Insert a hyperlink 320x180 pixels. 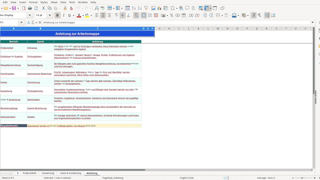(x=181, y=8)
